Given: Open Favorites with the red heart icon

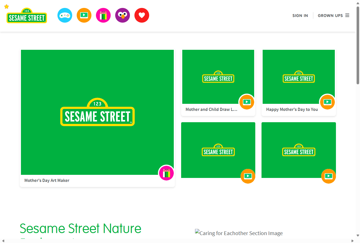Looking at the screenshot, I should (142, 15).
